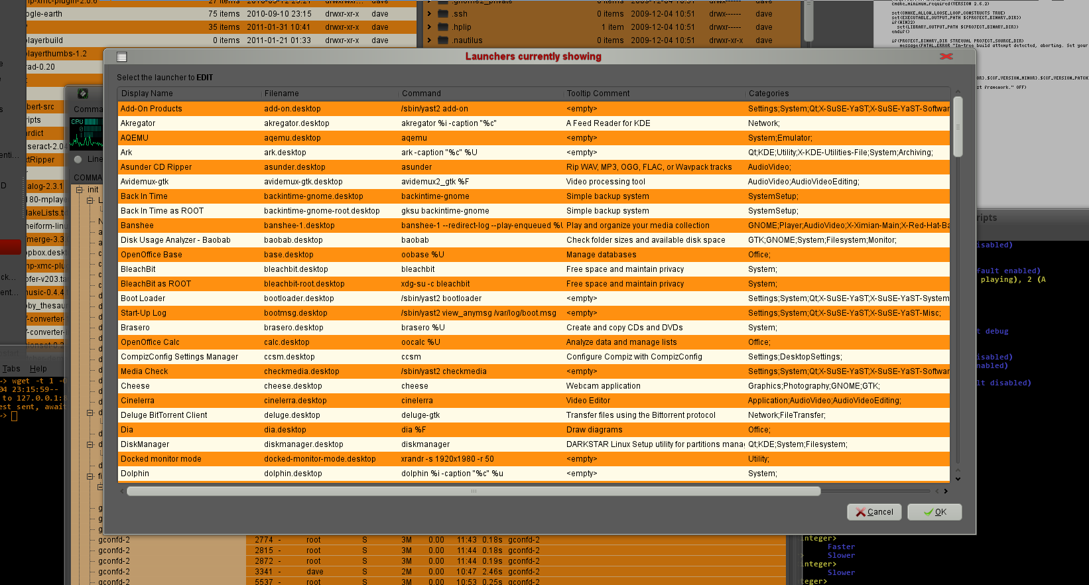Sort by Filename column header
1089x585 pixels.
(x=330, y=94)
